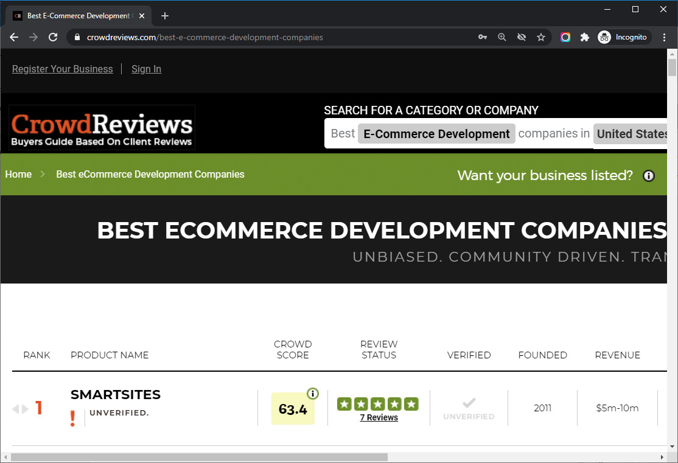678x463 pixels.
Task: Click the left rank arrow beside SmartSites
Action: point(16,409)
